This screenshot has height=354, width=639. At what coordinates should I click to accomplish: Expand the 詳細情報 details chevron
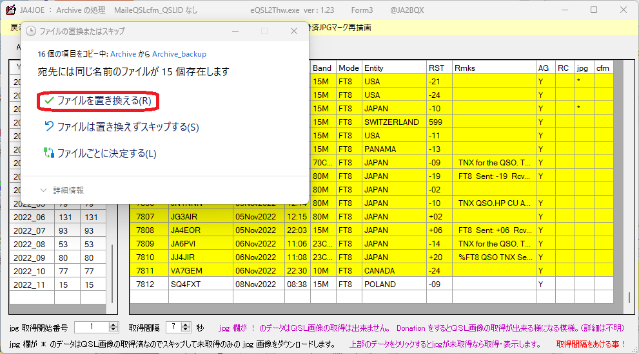pyautogui.click(x=44, y=190)
